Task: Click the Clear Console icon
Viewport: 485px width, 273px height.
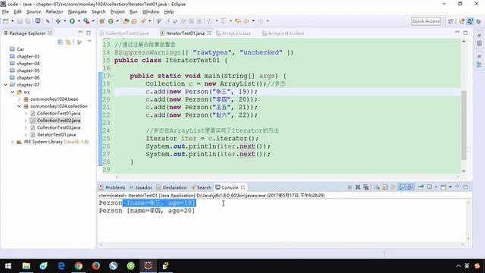Action: 377,187
